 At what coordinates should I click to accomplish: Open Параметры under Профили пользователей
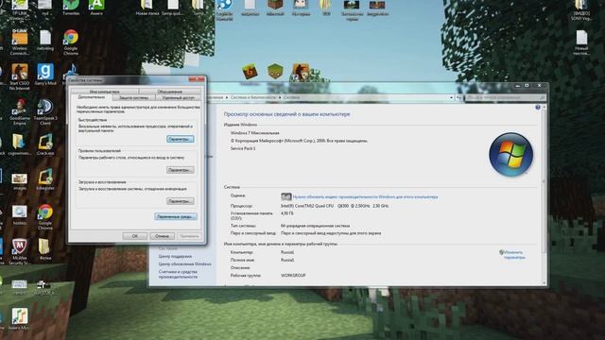pos(181,170)
